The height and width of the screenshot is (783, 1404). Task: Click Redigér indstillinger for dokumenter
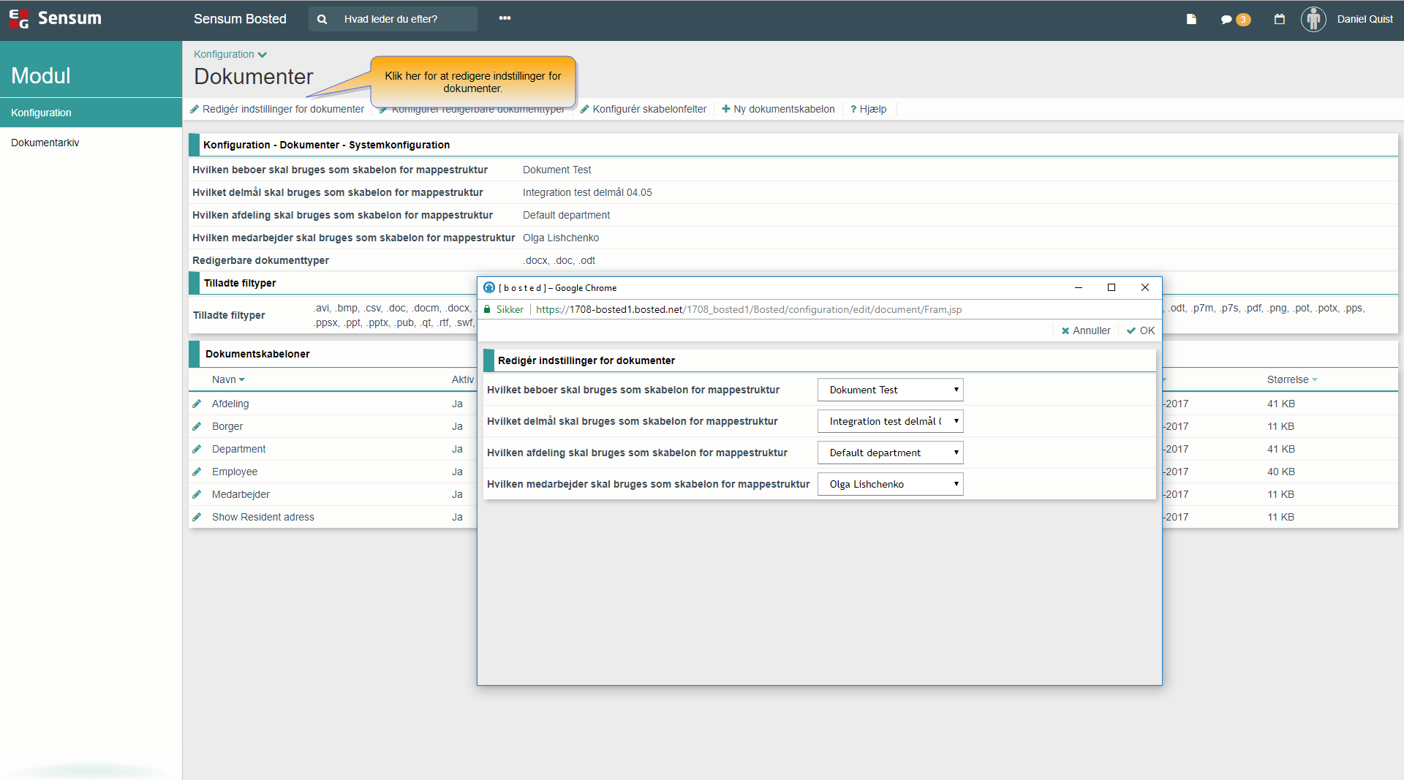point(277,109)
